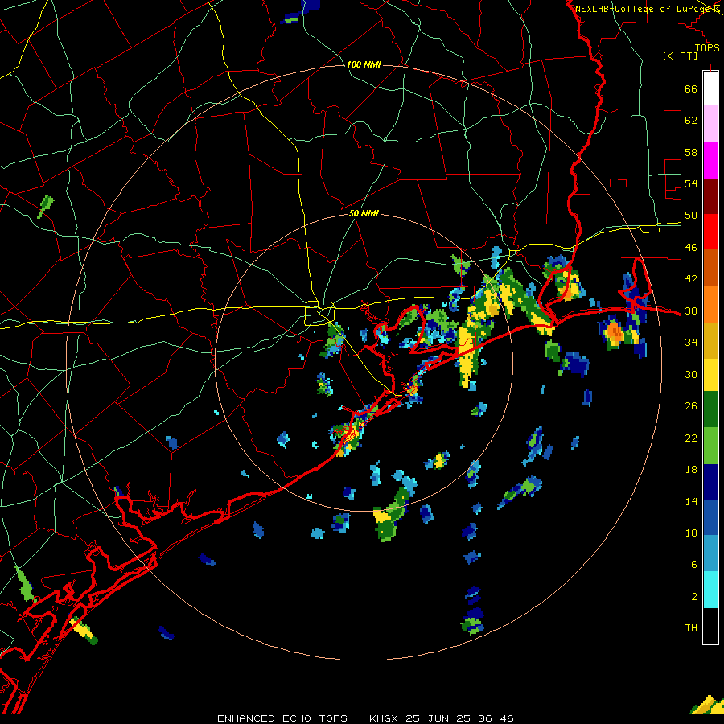Screen dimensions: 724x724
Task: Pick the navy blue legend swatch
Action: click(710, 482)
